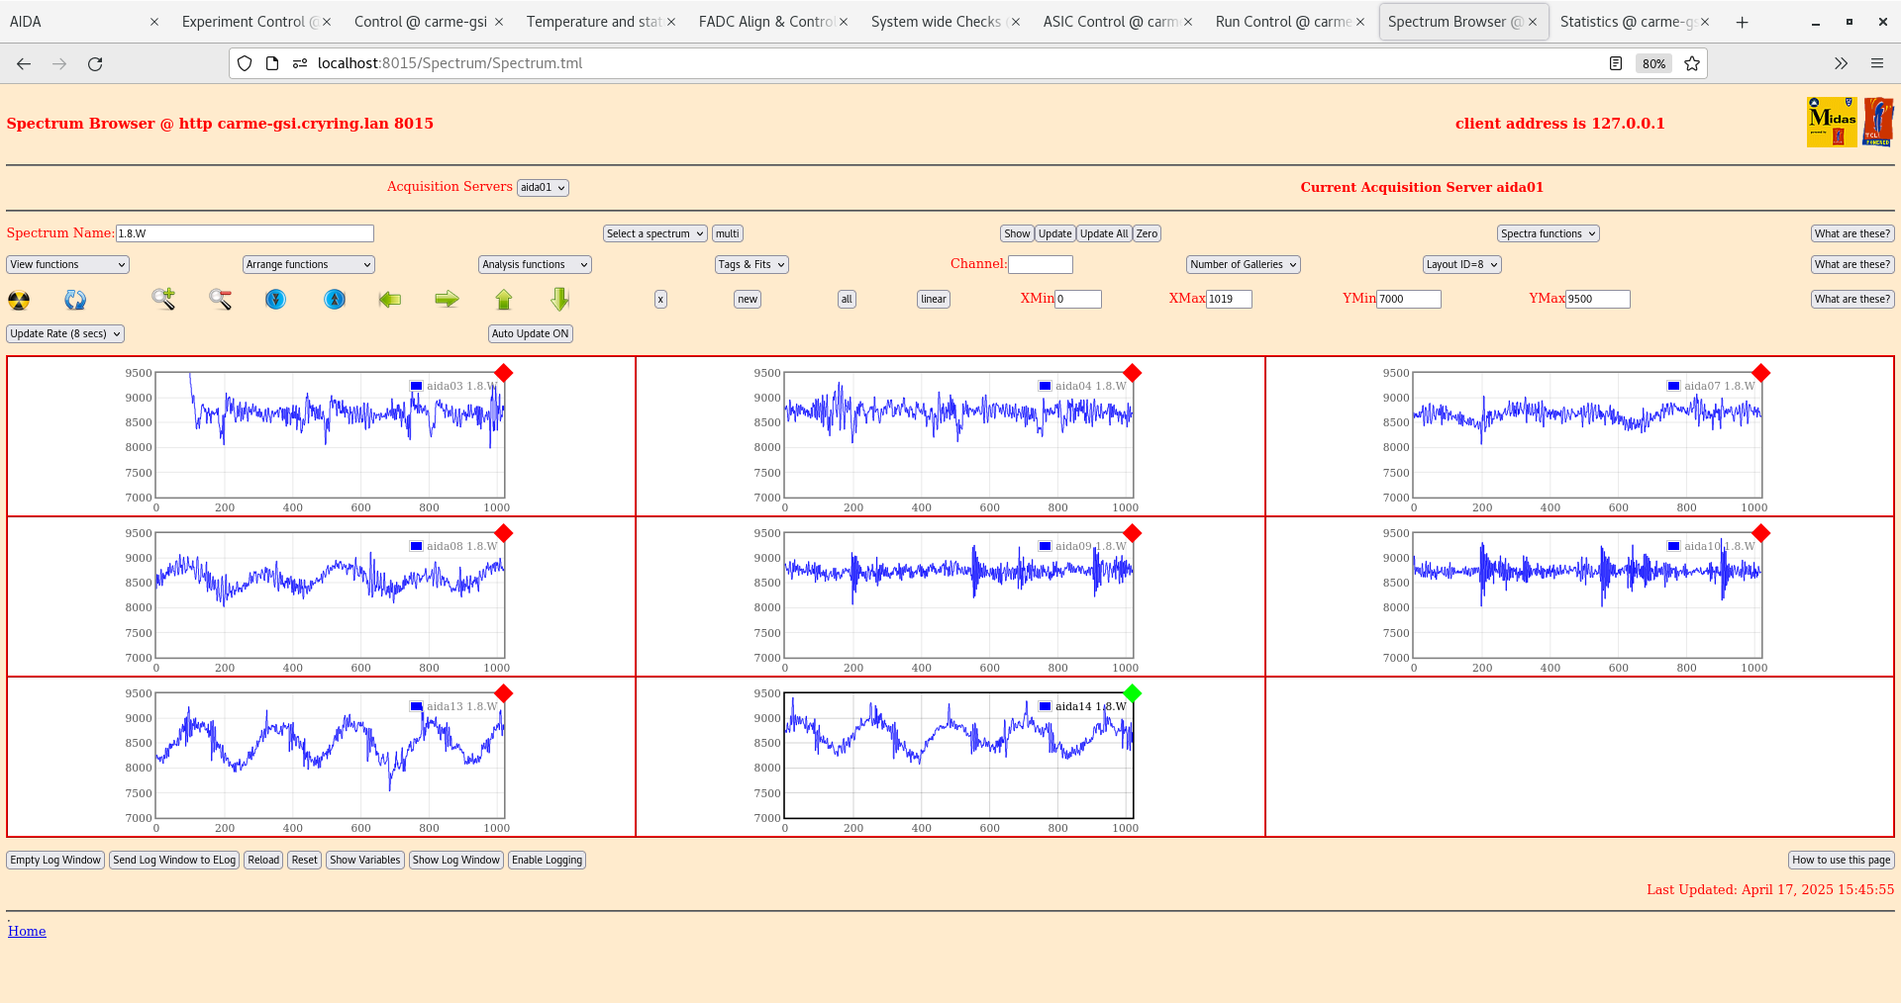Switch to the Run Control tab
The image size is (1901, 1003).
(x=1282, y=22)
